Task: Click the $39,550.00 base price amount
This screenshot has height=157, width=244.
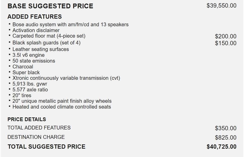Action: coord(221,6)
